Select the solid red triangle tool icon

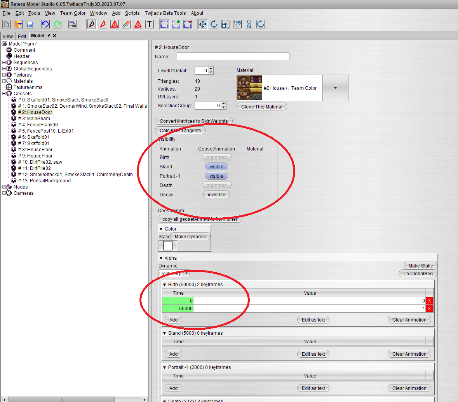(138, 24)
